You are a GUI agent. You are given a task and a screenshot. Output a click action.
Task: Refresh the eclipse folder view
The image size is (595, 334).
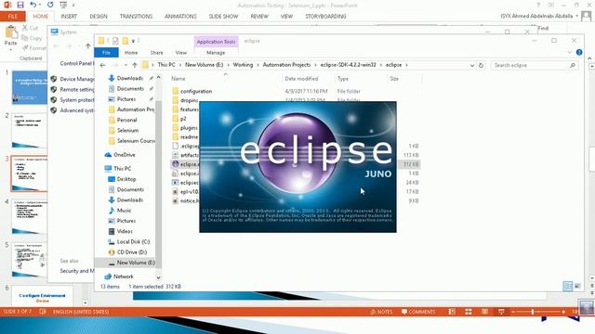tap(482, 65)
